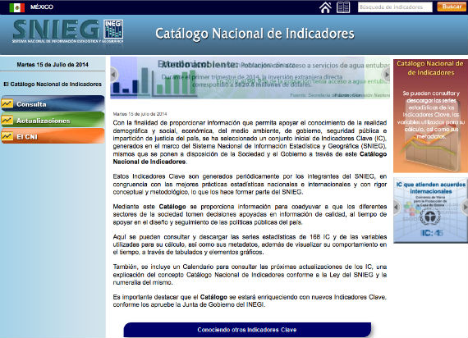
Task: Open the Consulta menu item
Action: [x=53, y=103]
